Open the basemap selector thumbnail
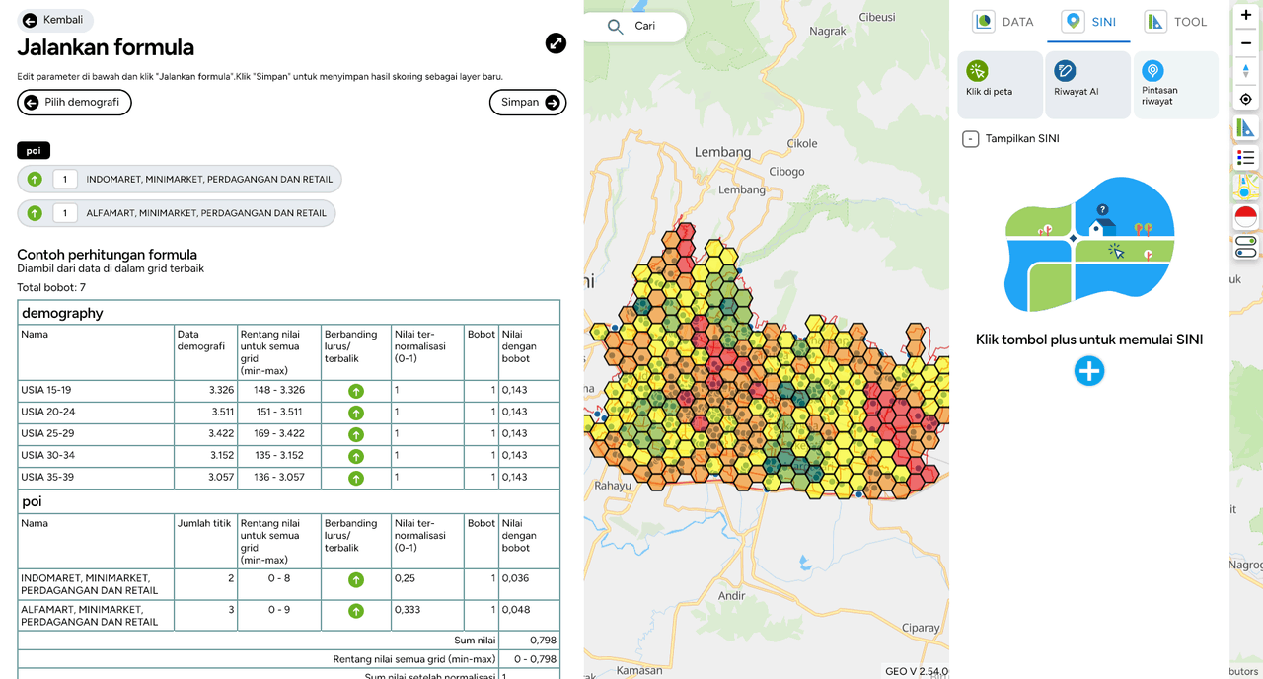 [x=1246, y=187]
